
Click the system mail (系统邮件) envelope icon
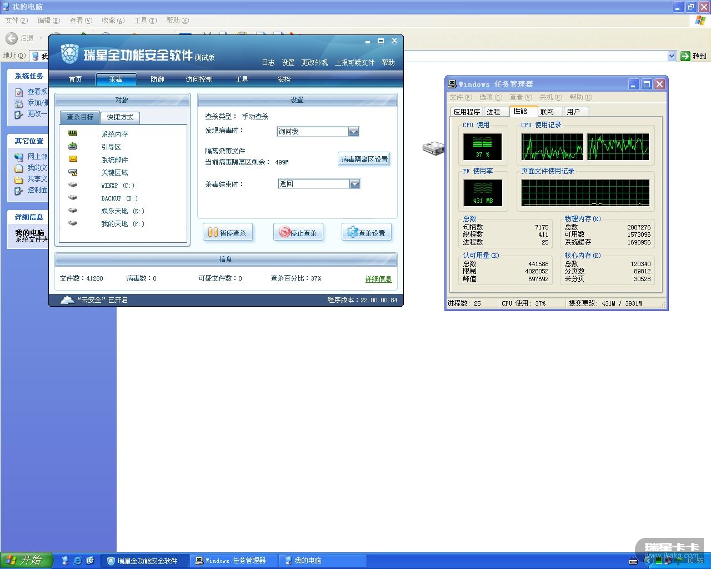point(73,159)
